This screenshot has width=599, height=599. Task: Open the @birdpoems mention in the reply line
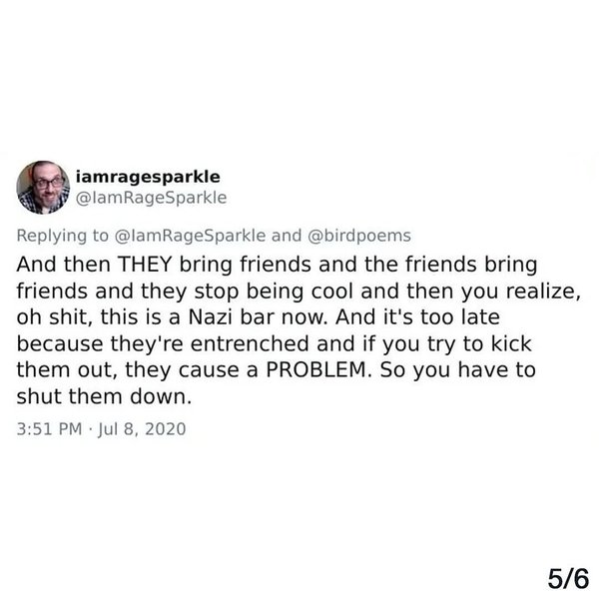pyautogui.click(x=359, y=236)
